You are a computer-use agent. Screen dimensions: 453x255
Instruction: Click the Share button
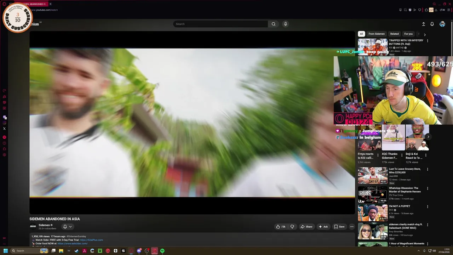(306, 227)
